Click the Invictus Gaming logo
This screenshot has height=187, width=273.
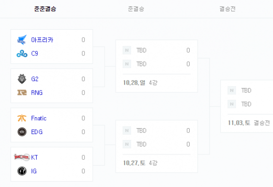22,171
